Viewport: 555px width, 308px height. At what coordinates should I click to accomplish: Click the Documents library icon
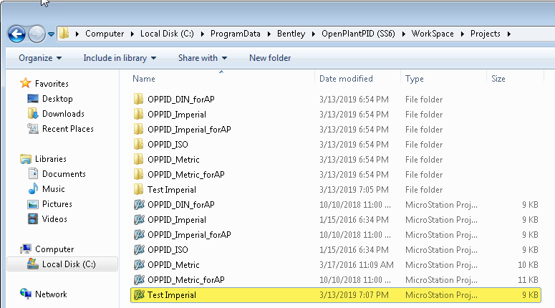click(x=33, y=174)
